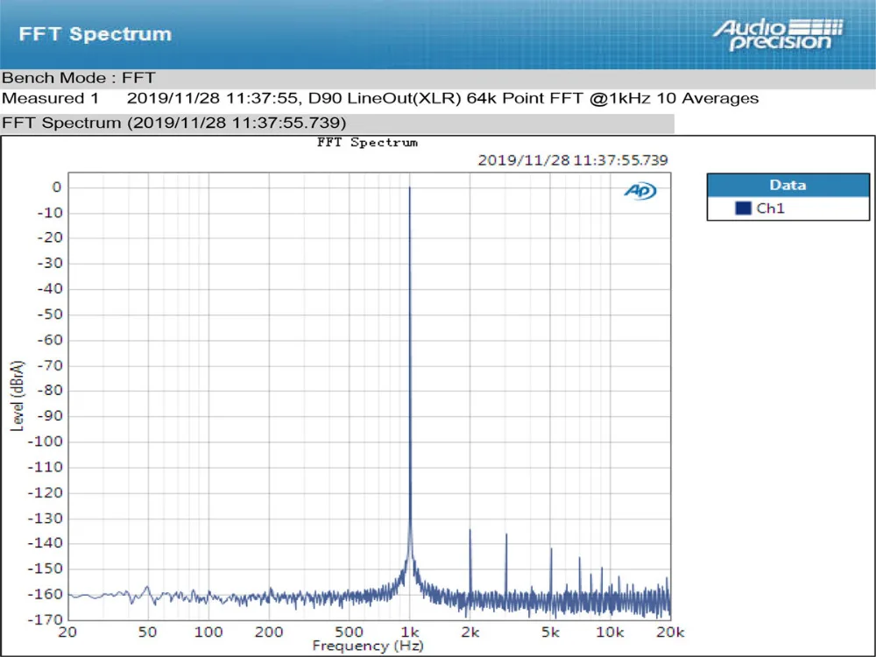The height and width of the screenshot is (657, 876).
Task: Click the 20k tick label on frequency axis
Action: coord(670,632)
